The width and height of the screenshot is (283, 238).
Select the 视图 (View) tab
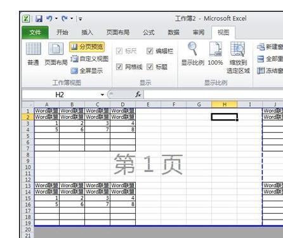point(223,32)
